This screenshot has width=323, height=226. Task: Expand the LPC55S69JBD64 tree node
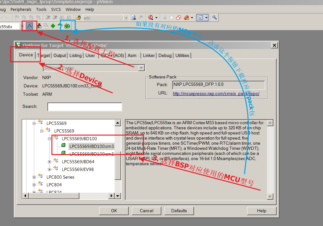click(49, 162)
